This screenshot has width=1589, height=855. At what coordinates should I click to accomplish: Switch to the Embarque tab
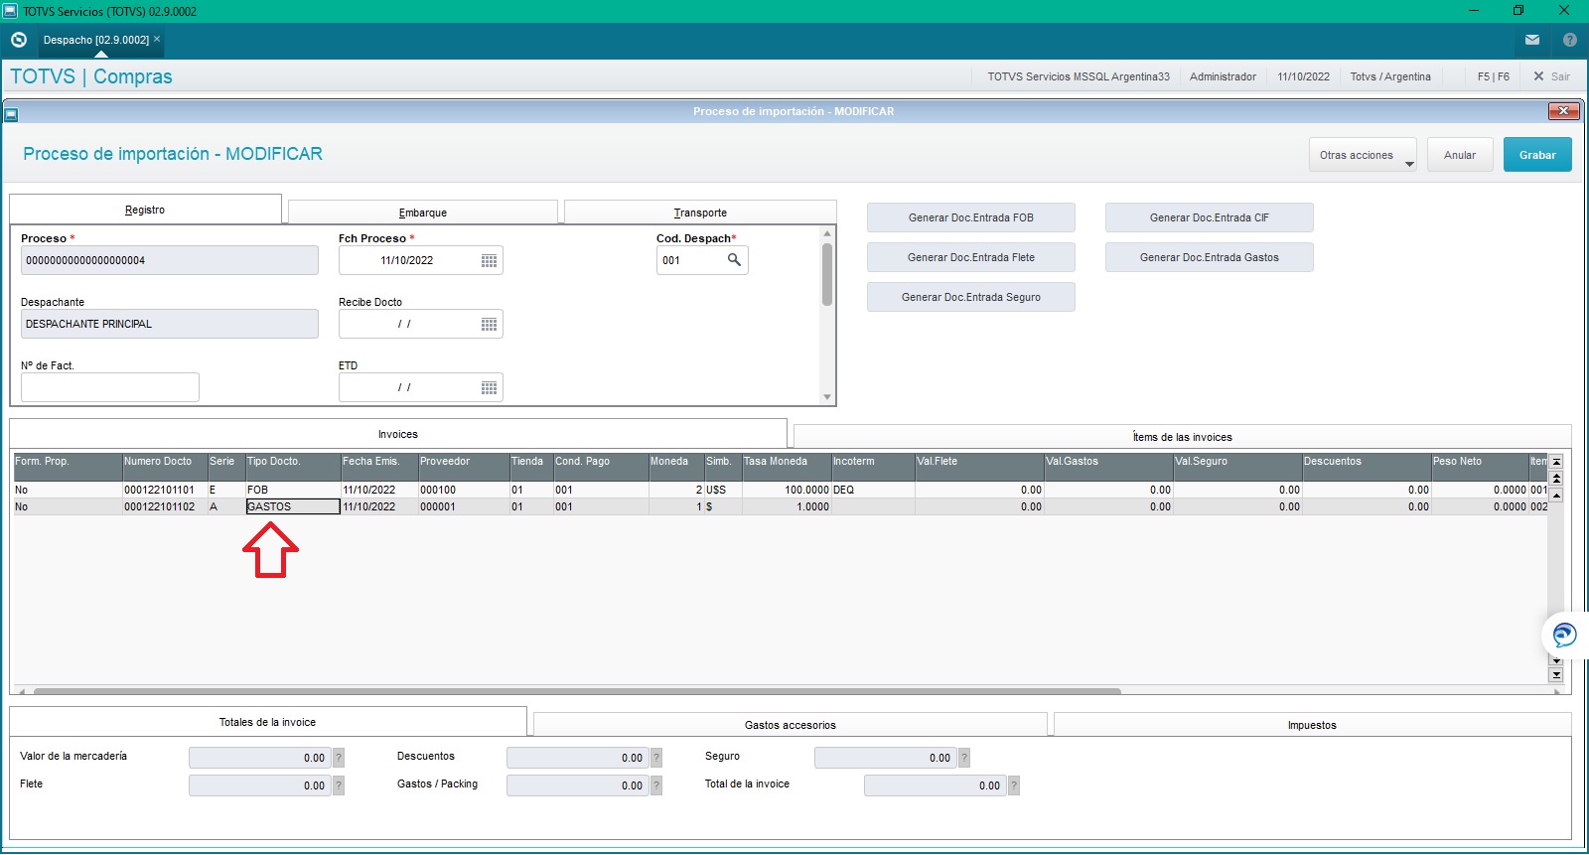[423, 213]
